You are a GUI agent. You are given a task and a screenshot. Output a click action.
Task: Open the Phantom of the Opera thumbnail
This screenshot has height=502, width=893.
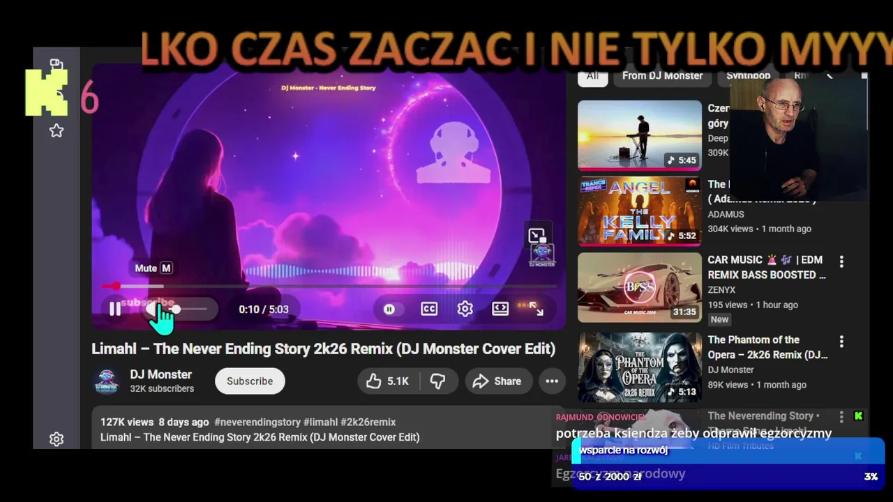(640, 367)
